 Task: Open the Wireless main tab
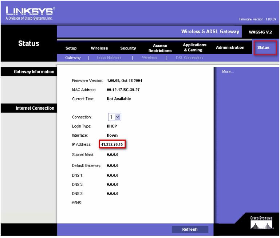[99, 48]
